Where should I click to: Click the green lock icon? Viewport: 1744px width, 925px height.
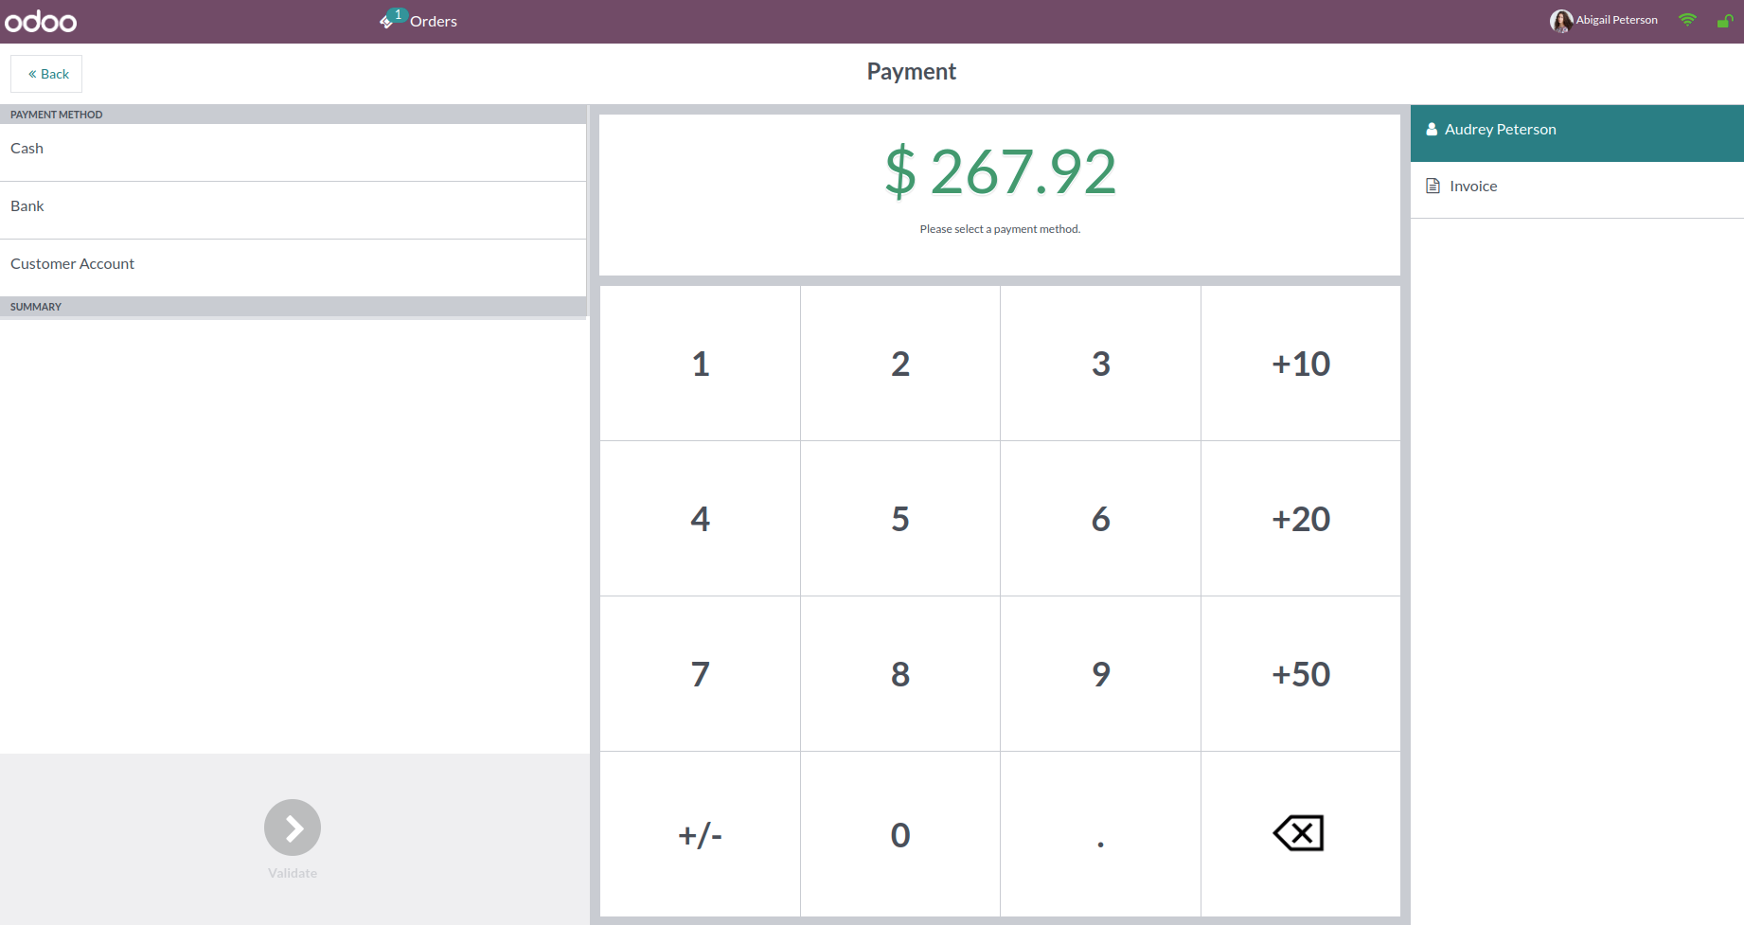tap(1724, 21)
